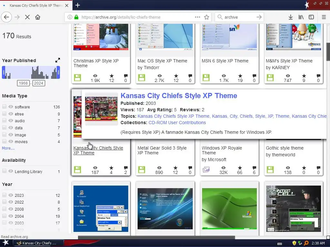Check the image media type box
This screenshot has width=330, height=247.
(4, 135)
